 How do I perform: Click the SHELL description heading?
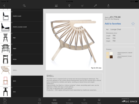(50, 76)
